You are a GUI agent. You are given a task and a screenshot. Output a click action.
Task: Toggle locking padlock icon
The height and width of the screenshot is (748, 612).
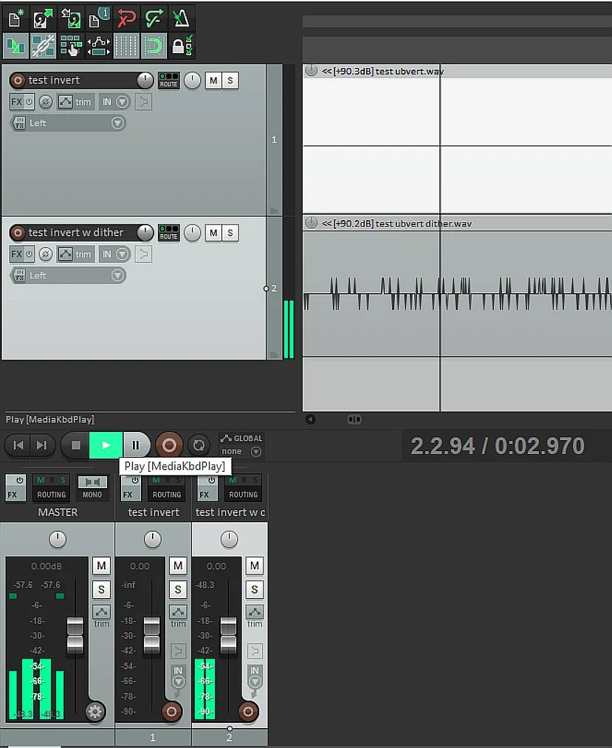182,47
